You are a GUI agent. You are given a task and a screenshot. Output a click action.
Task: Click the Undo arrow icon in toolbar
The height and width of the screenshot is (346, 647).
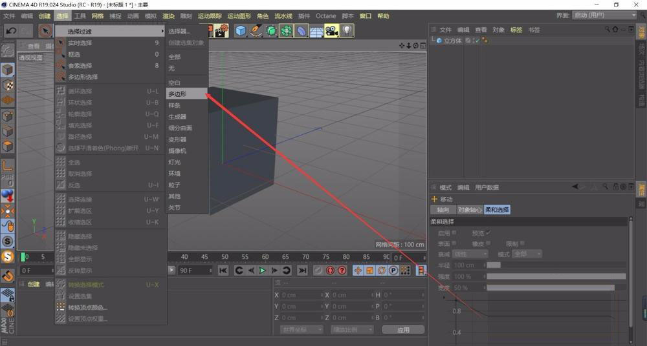point(11,30)
